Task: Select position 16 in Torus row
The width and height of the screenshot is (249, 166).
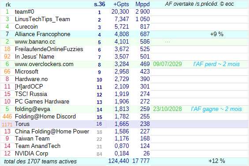Action: [x=99, y=124]
